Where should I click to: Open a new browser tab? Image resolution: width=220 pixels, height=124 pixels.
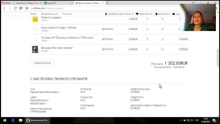(108, 3)
